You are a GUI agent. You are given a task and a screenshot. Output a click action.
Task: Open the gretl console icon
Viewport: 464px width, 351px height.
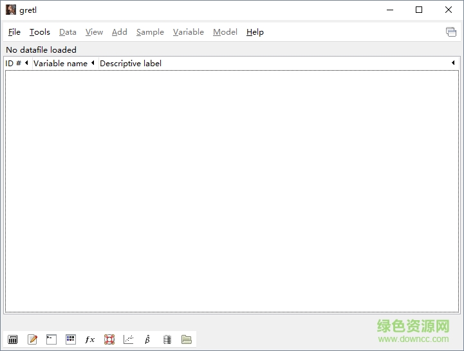(51, 339)
